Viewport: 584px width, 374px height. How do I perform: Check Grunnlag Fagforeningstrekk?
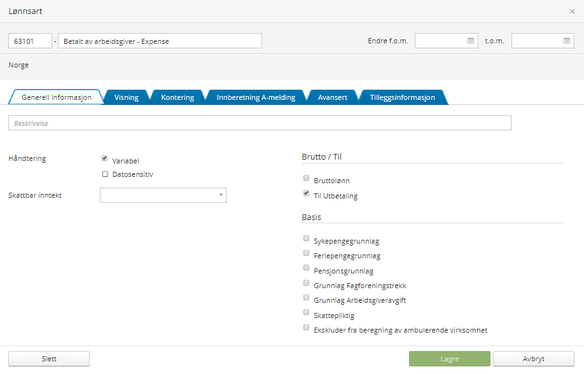coord(306,283)
